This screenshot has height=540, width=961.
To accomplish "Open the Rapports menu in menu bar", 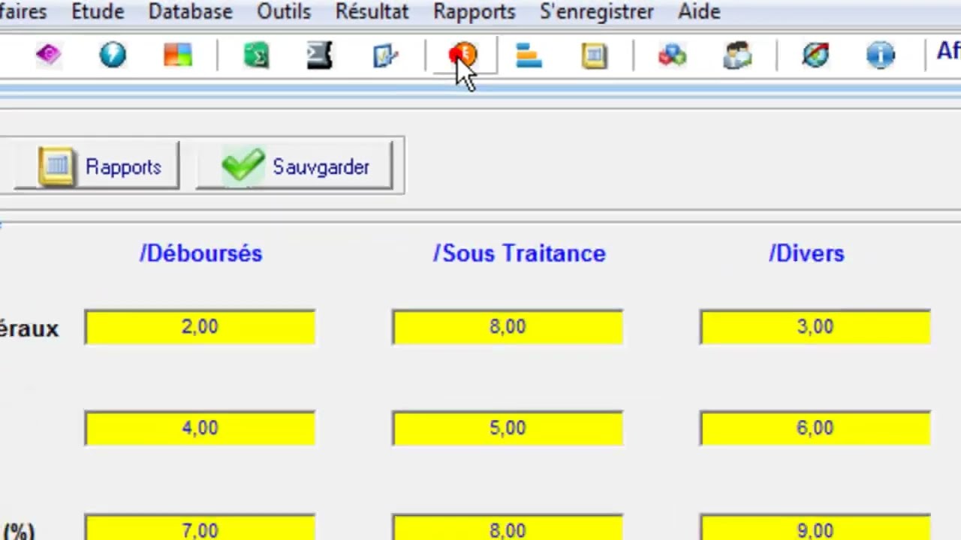I will [474, 11].
